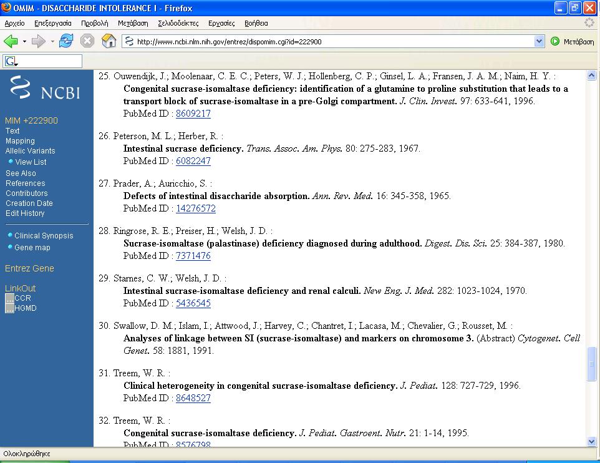Image resolution: width=600 pixels, height=463 pixels.
Task: Jump to Creation Date section
Action: (29, 203)
